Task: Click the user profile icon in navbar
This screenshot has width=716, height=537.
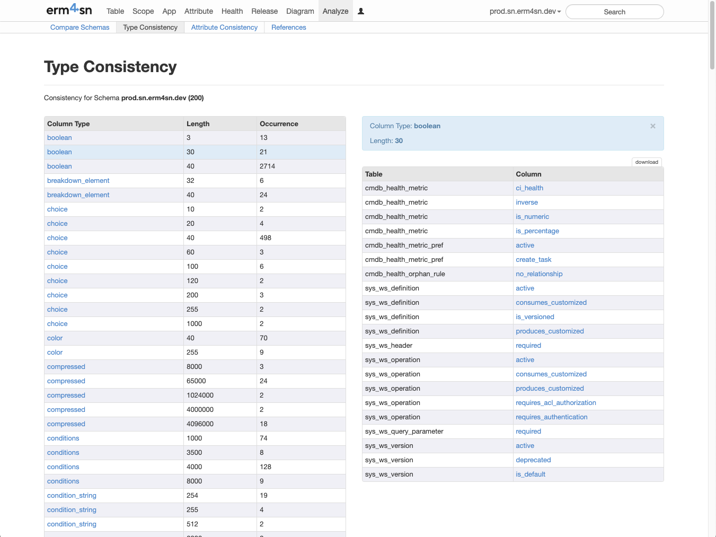Action: 361,11
